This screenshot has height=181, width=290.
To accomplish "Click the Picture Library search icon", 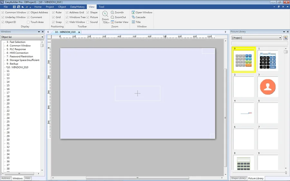I will pos(285,38).
